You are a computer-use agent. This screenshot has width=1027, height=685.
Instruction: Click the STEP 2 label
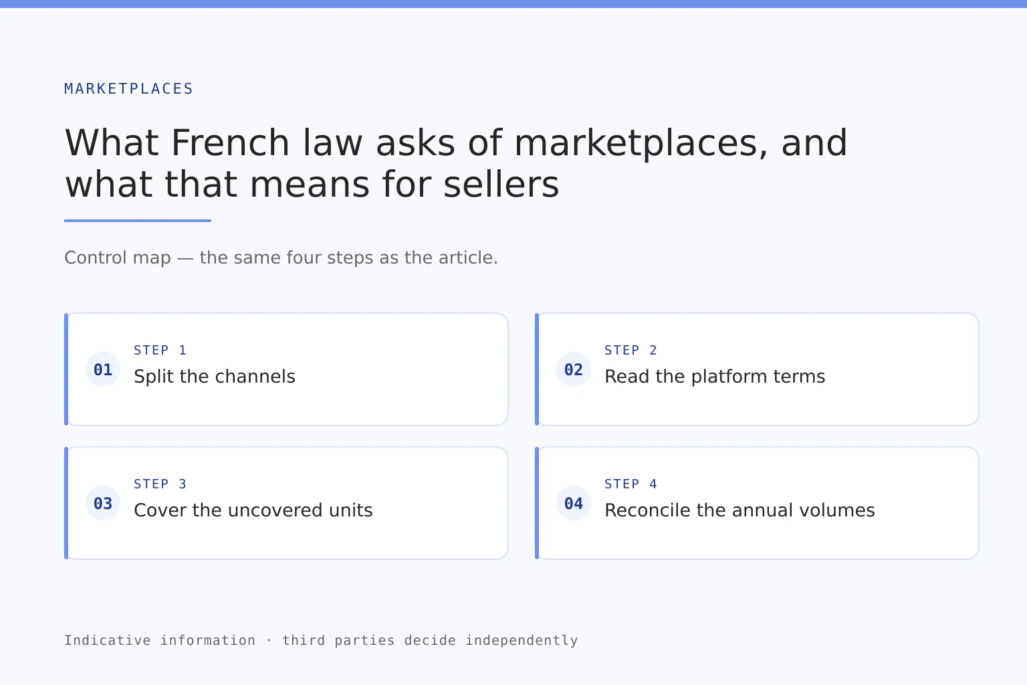pos(631,351)
